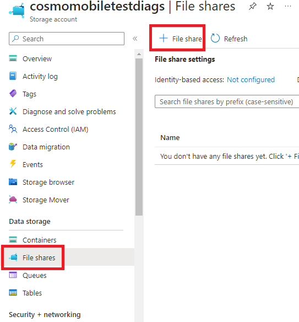Click the search file shares by prefix box
299x322 pixels.
click(227, 101)
